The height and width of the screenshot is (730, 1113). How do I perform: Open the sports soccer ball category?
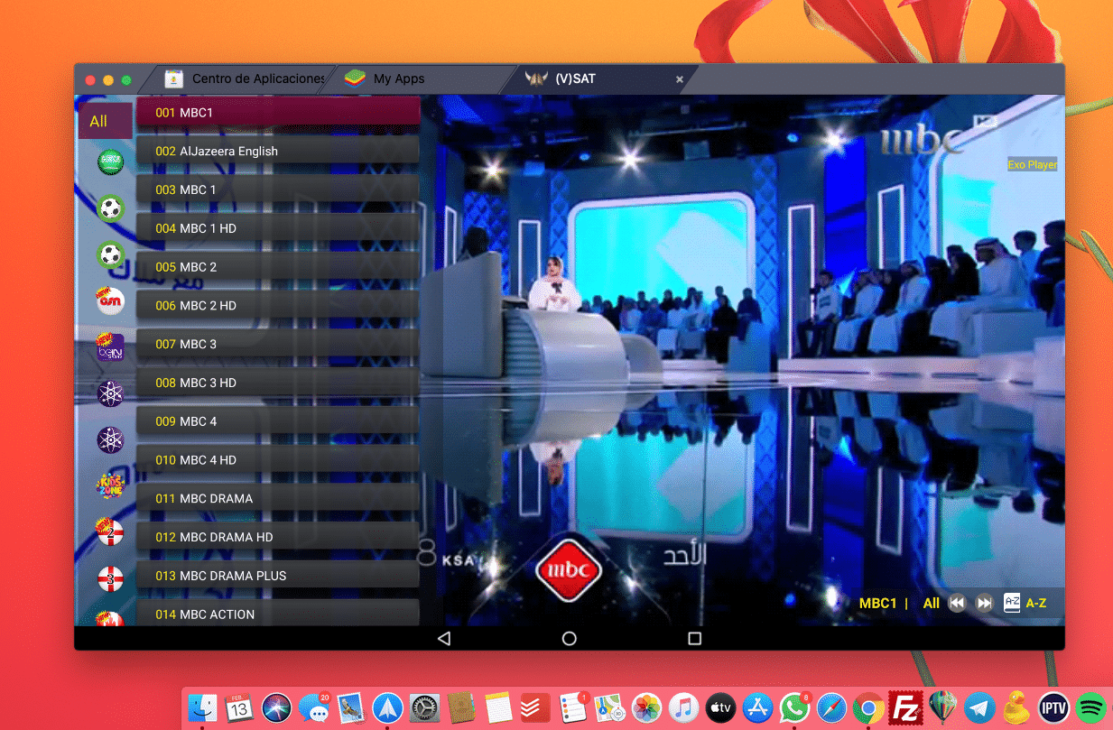pos(109,208)
